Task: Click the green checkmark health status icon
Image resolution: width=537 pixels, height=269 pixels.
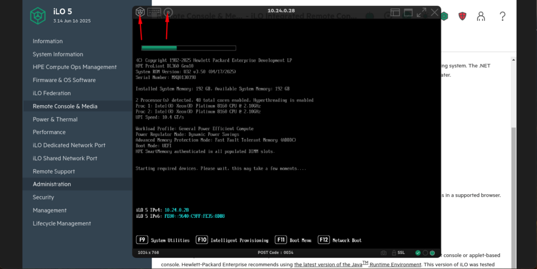Action: (x=418, y=253)
